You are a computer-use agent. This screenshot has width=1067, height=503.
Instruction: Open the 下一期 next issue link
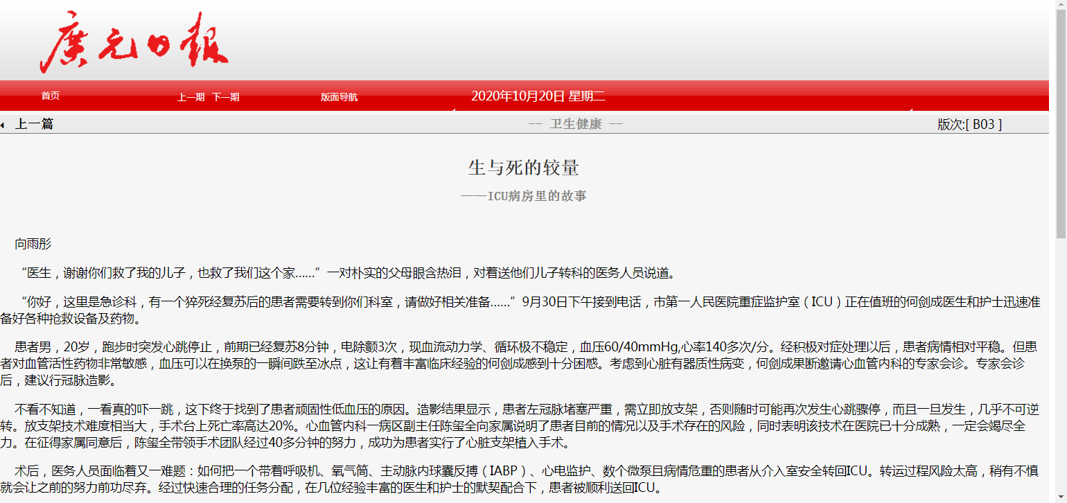(226, 98)
